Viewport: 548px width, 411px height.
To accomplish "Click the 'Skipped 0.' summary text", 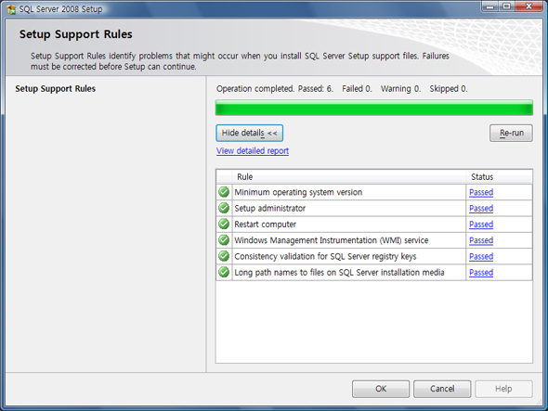I will 449,89.
